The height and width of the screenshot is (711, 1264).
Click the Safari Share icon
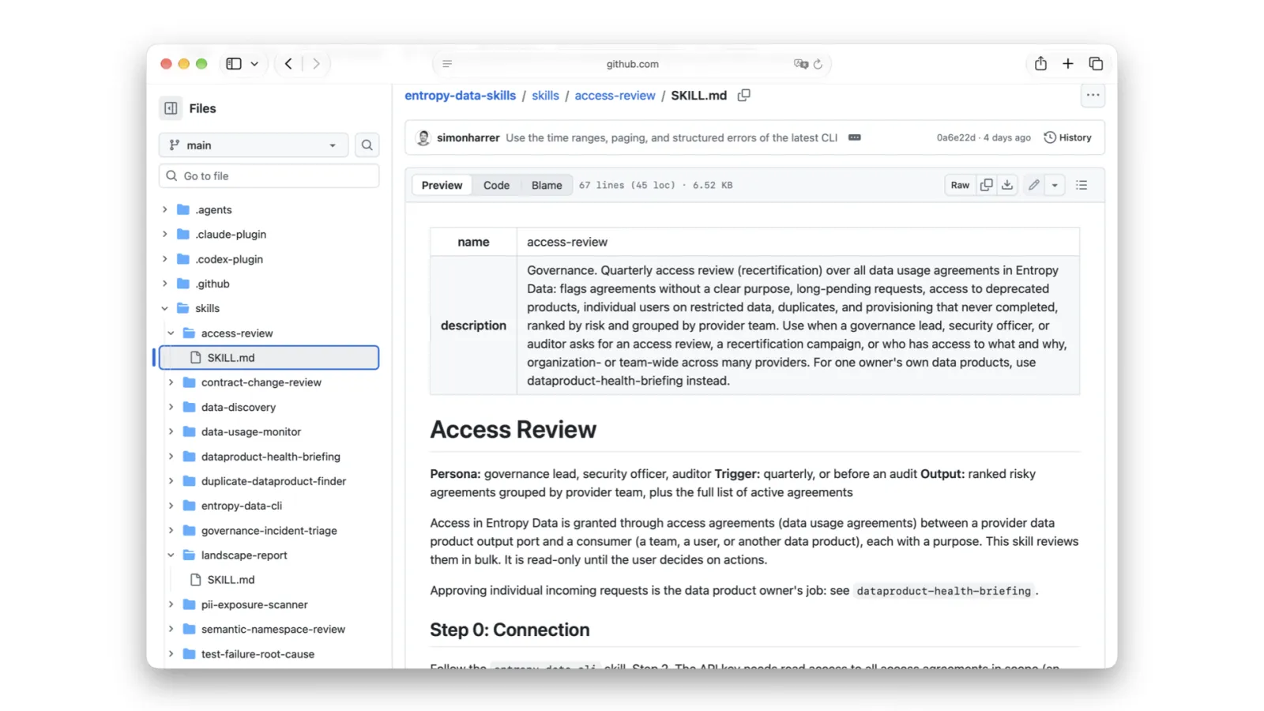pyautogui.click(x=1040, y=64)
